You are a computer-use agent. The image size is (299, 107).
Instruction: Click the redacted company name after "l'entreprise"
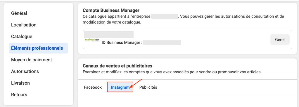(165, 16)
